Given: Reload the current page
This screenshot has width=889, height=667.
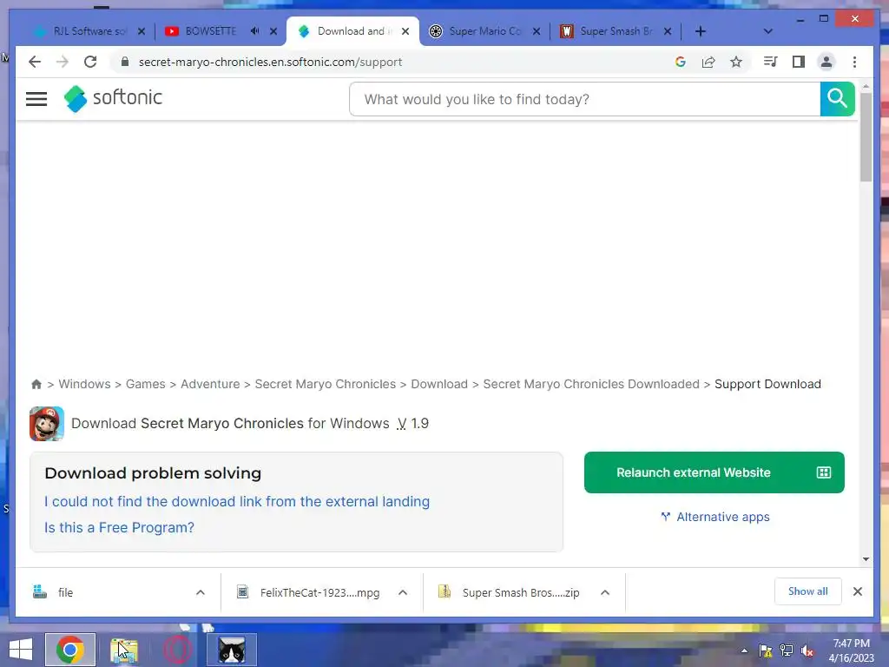Looking at the screenshot, I should (90, 62).
